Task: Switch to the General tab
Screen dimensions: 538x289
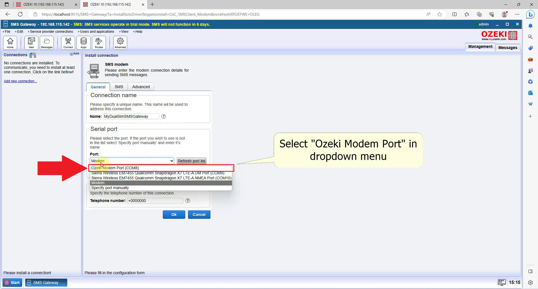Action: pyautogui.click(x=98, y=87)
